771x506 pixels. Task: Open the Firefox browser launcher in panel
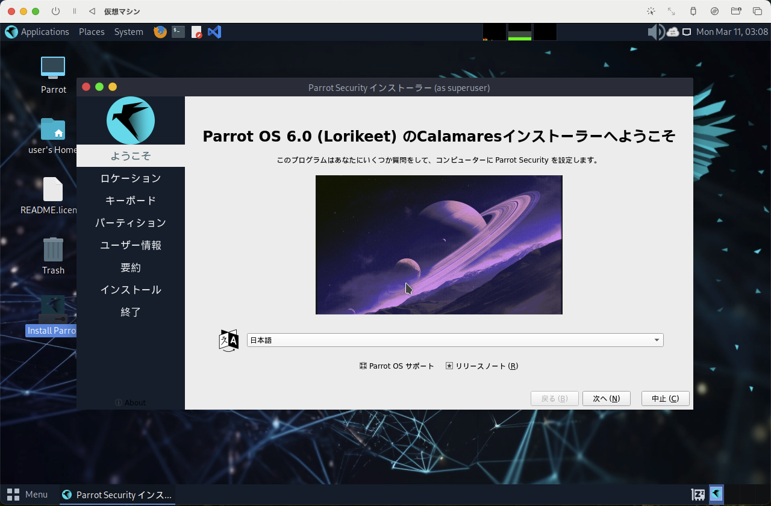(x=160, y=32)
